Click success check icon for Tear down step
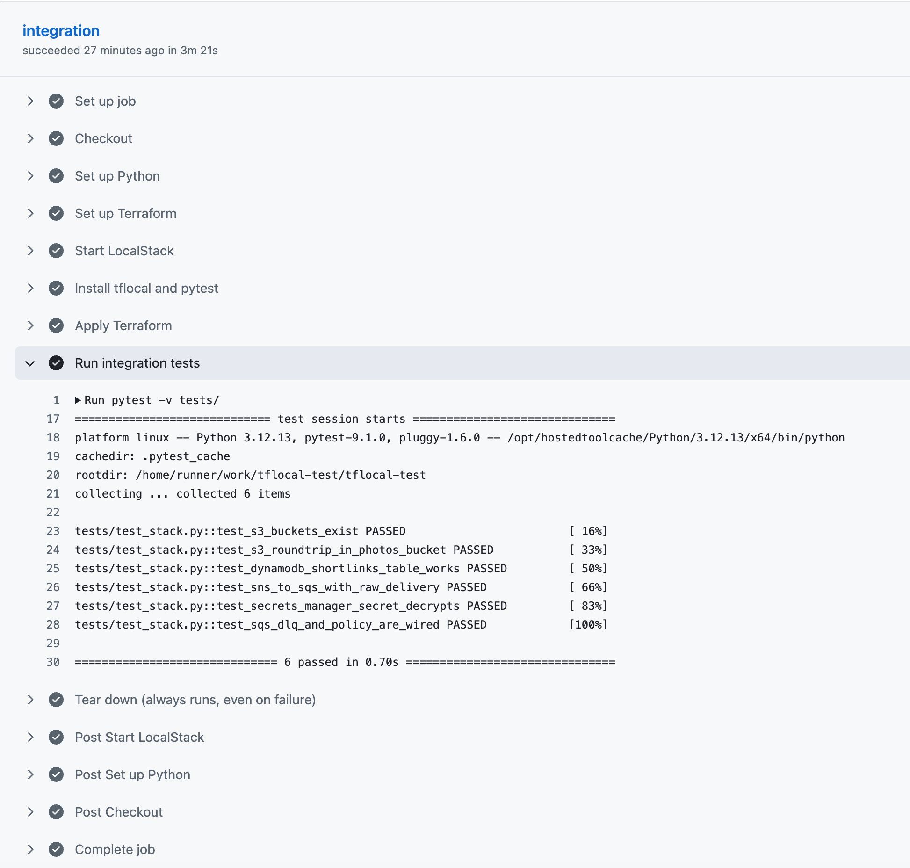910x868 pixels. click(x=56, y=700)
